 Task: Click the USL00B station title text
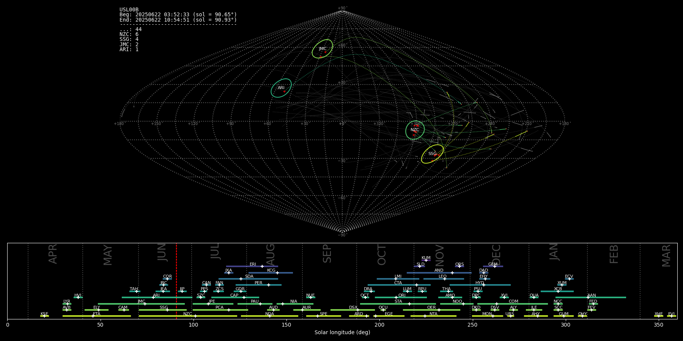pos(129,10)
